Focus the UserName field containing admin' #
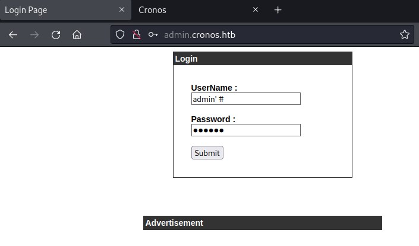The image size is (419, 246). point(245,99)
